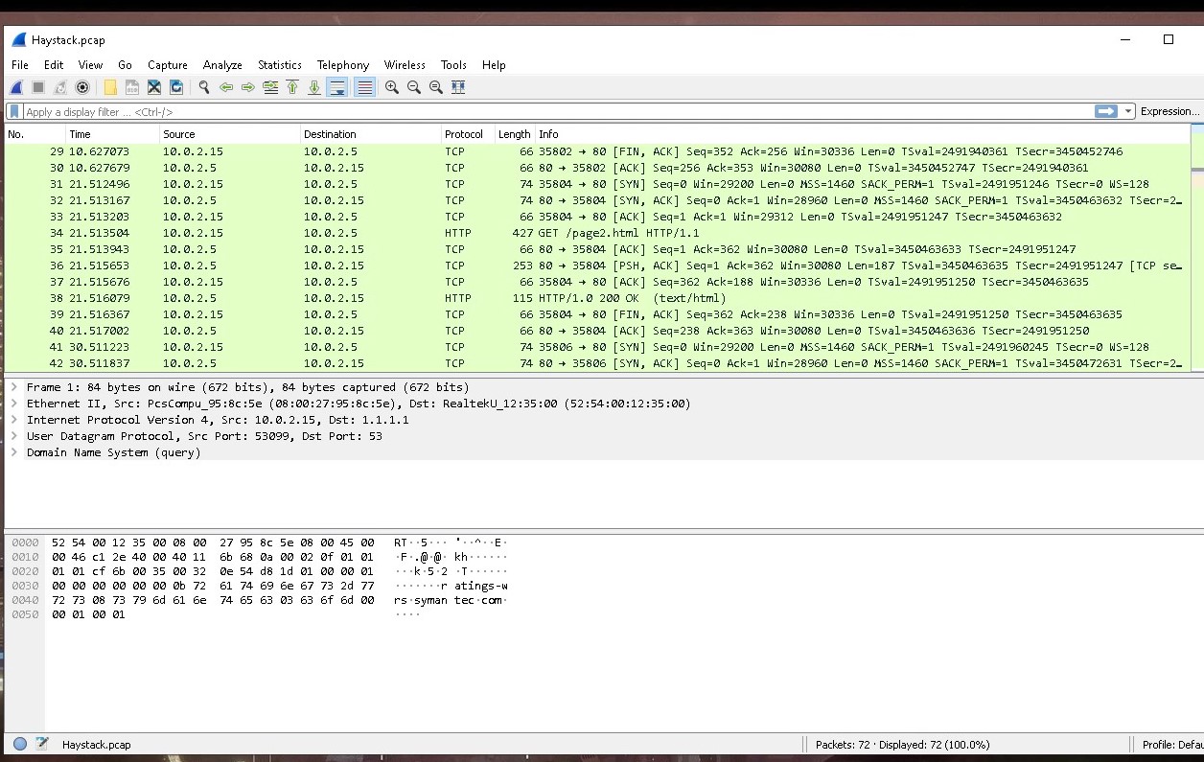Click the stop capture square icon
This screenshot has width=1204, height=762.
coord(38,87)
